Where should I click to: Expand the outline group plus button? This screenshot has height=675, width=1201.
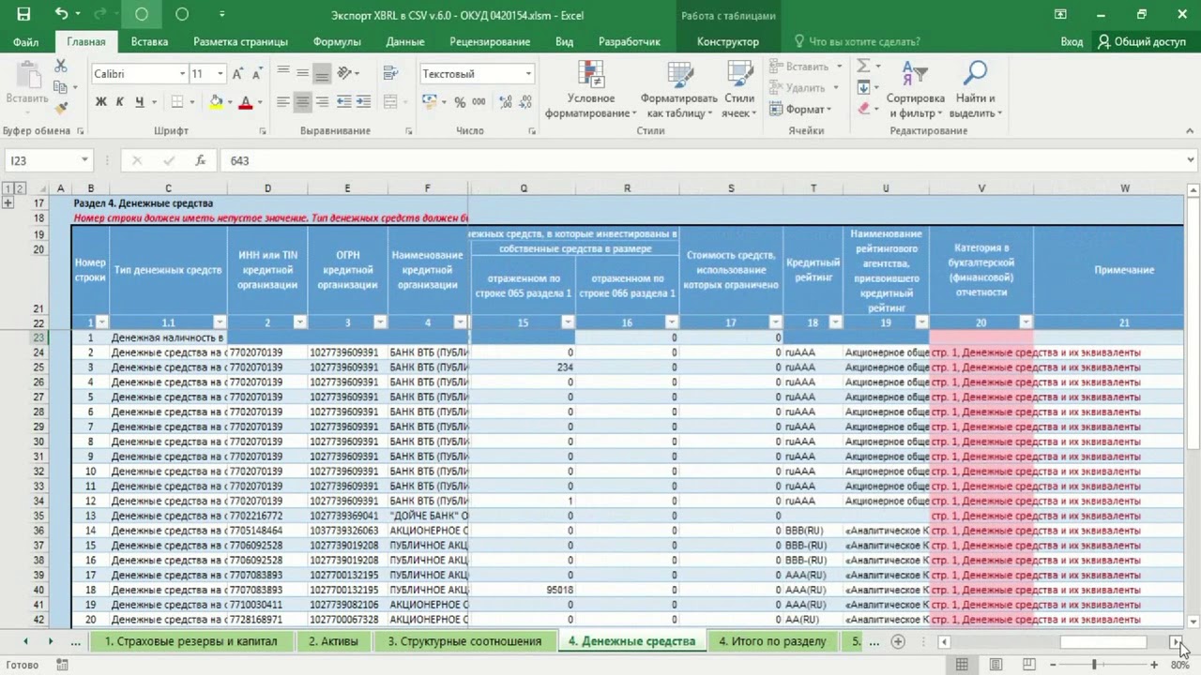pos(8,203)
